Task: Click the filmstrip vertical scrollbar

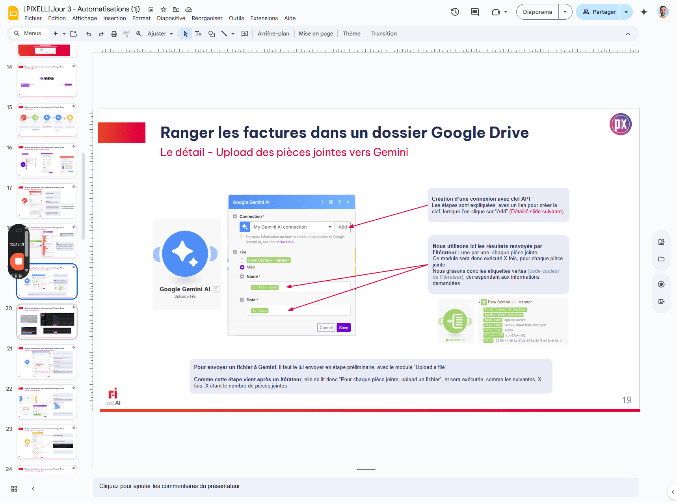Action: click(83, 196)
